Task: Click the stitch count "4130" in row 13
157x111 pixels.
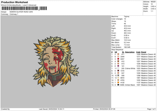Action: (x=122, y=83)
